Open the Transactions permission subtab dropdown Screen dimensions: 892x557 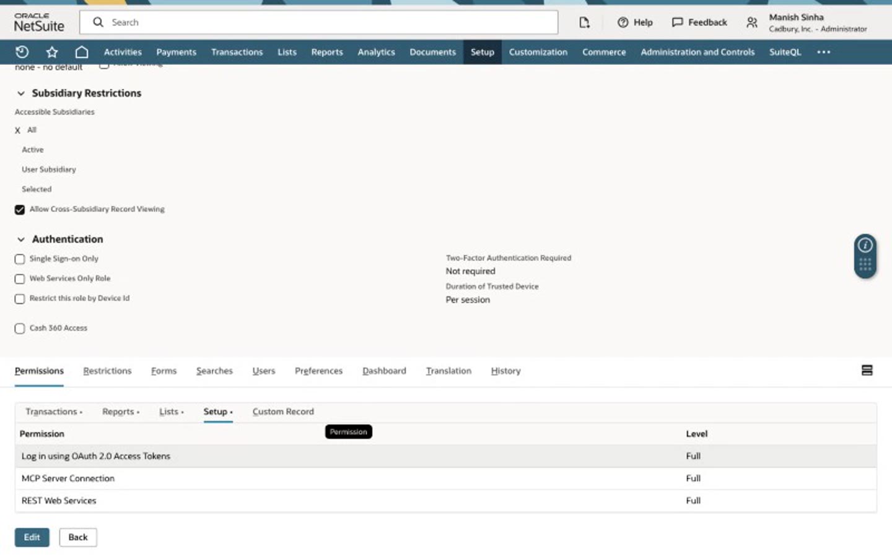(54, 412)
